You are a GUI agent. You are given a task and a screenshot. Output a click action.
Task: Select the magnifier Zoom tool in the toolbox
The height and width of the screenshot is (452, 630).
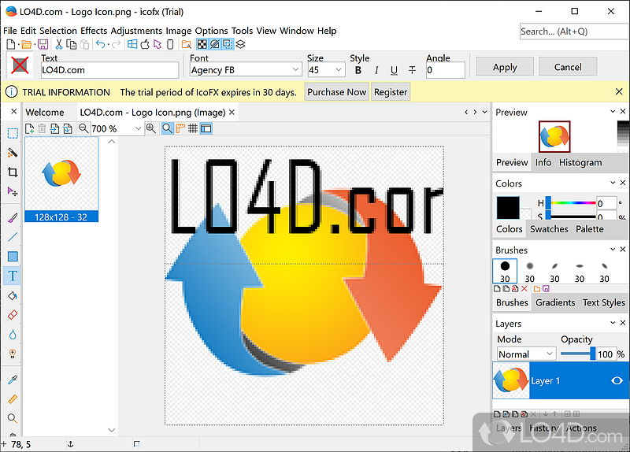click(x=13, y=419)
